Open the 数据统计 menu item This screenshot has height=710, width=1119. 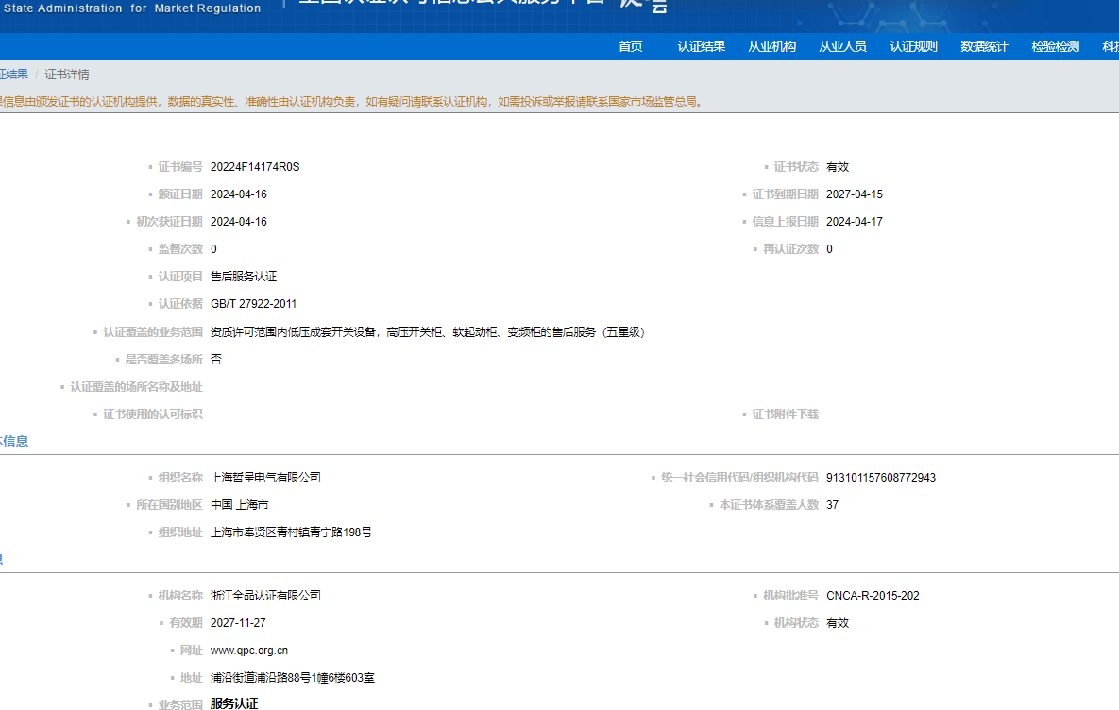click(984, 46)
